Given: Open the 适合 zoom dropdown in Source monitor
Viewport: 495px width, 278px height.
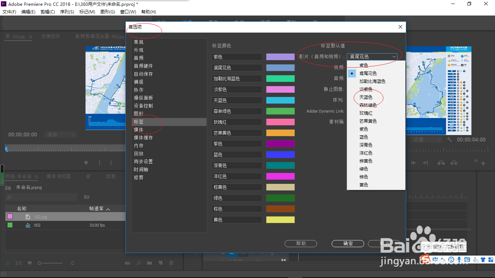Looking at the screenshot, I should tap(60, 134).
